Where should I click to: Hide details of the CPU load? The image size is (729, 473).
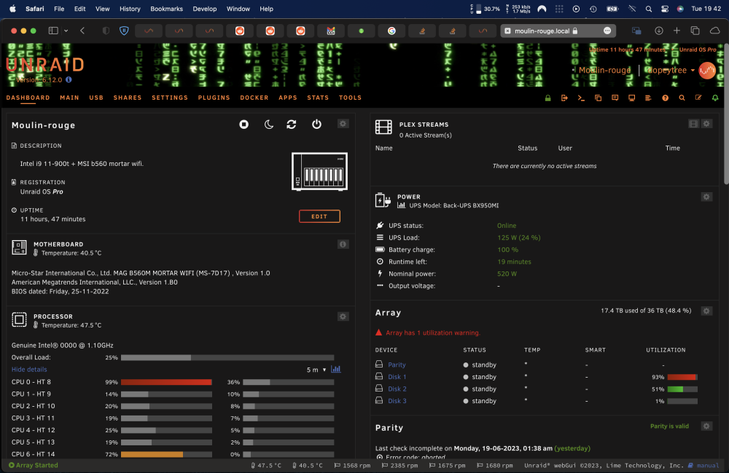tap(29, 370)
